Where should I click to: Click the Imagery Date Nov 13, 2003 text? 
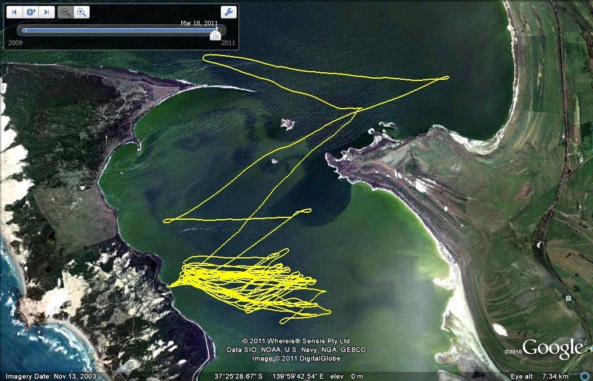[x=49, y=376]
